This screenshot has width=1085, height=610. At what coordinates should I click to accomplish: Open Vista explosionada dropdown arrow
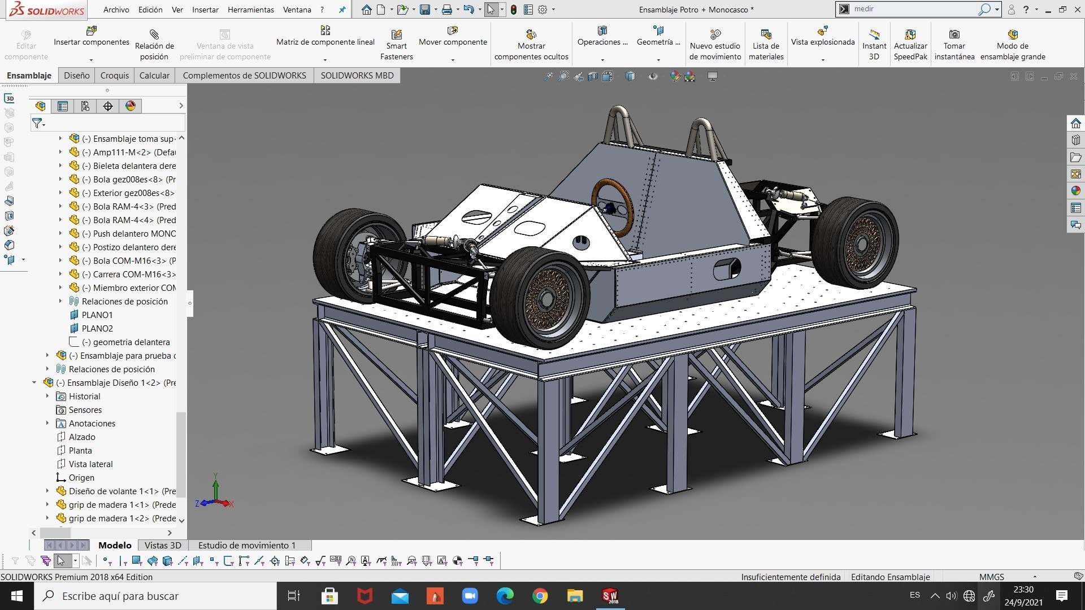pyautogui.click(x=823, y=59)
